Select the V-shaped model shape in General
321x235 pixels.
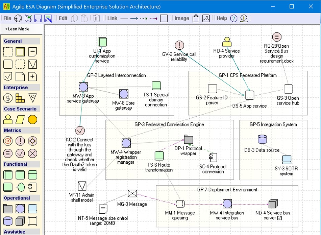click(32, 64)
